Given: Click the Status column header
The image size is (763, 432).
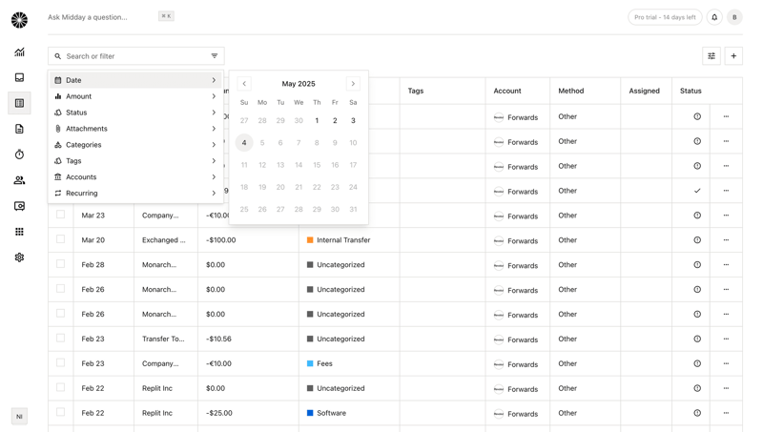Looking at the screenshot, I should 691,91.
